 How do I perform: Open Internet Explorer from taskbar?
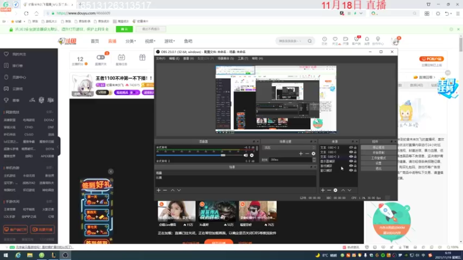[x=18, y=255]
